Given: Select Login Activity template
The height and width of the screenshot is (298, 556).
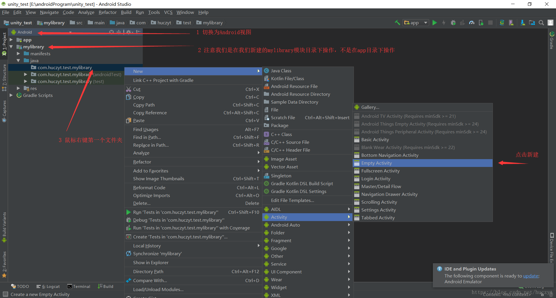Looking at the screenshot, I should point(423,179).
